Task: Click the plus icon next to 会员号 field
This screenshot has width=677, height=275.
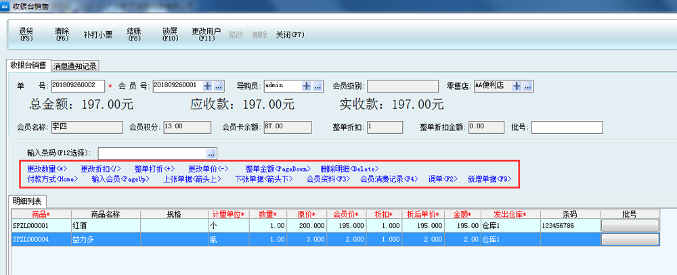Action: click(x=206, y=86)
